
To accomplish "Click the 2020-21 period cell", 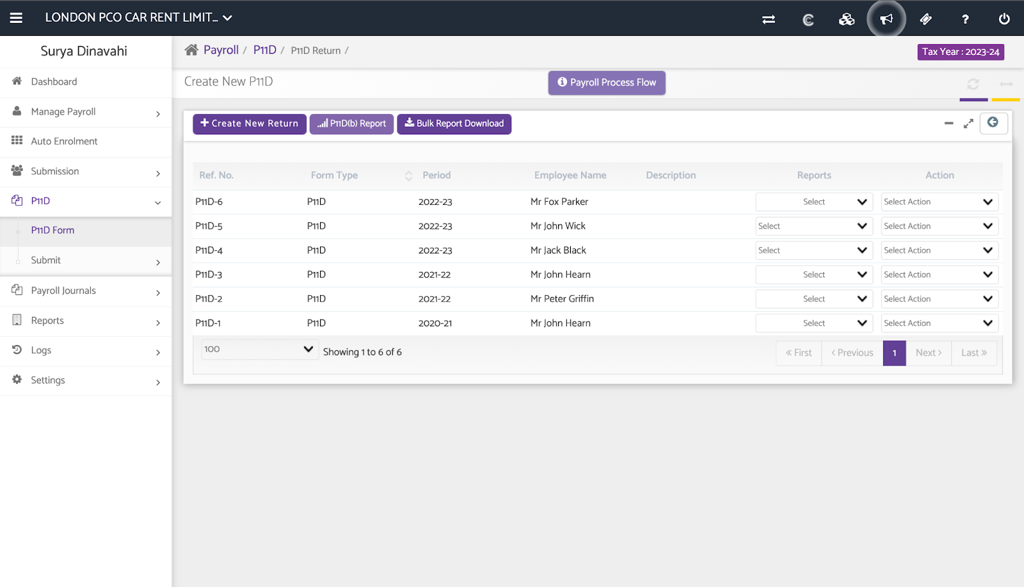I will click(x=435, y=323).
